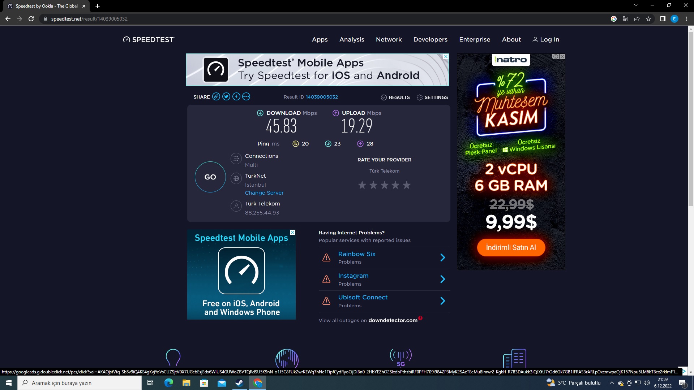The height and width of the screenshot is (390, 694).
Task: Share this page browser icon
Action: click(637, 19)
